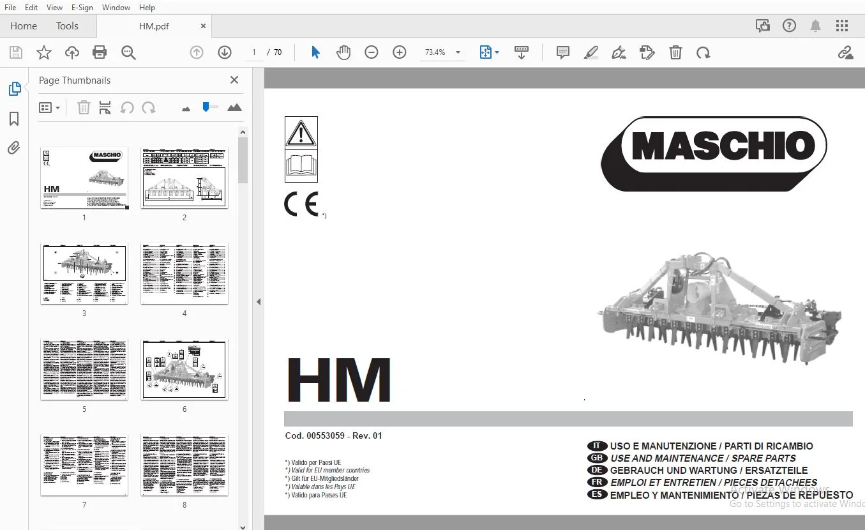865x530 pixels.
Task: Open the Find text search tool
Action: point(128,52)
